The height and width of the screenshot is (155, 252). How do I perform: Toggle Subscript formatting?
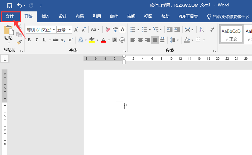(x=63, y=40)
